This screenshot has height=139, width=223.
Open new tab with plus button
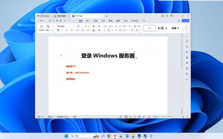click(107, 16)
